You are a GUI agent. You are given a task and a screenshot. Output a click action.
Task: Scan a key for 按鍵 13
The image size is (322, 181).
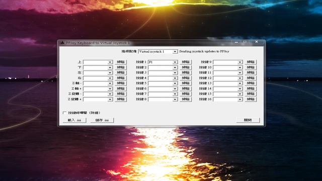click(x=251, y=83)
